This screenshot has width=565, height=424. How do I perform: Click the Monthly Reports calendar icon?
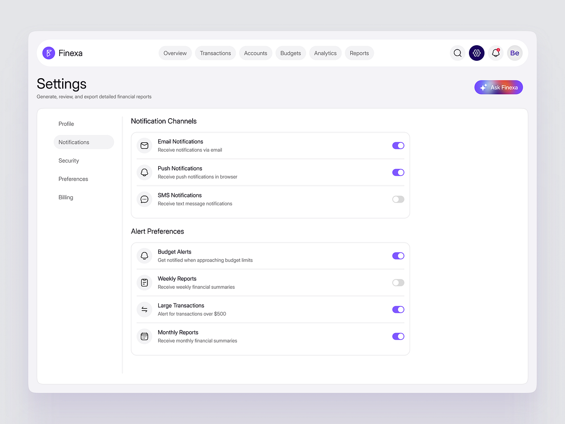[x=144, y=336]
